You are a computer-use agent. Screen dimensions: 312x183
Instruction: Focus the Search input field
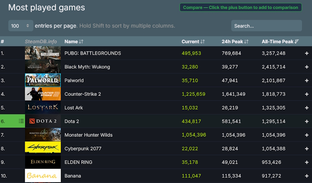(x=266, y=26)
